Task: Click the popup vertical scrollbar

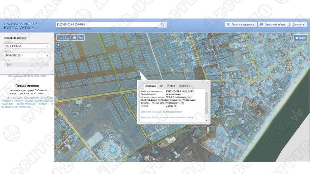Action: (207, 105)
